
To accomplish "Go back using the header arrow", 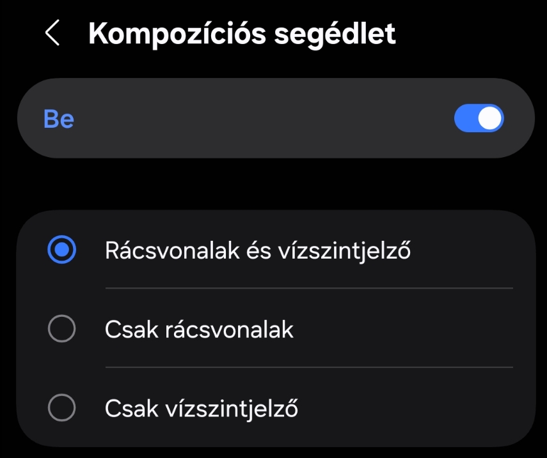I will [52, 33].
